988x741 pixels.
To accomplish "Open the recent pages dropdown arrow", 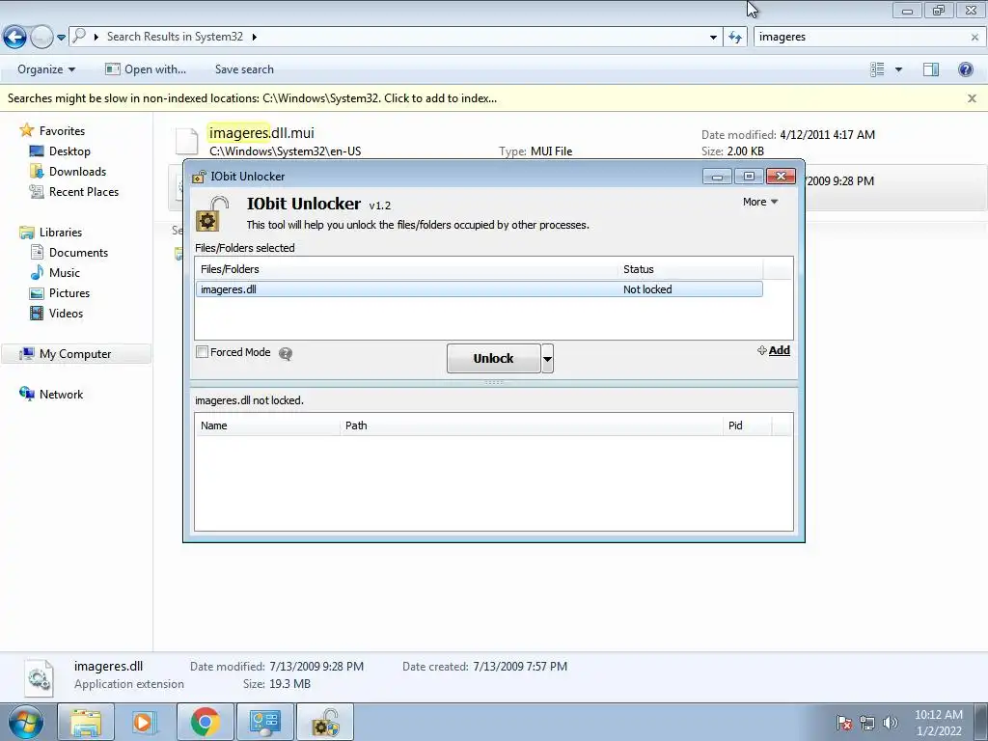I will point(61,38).
